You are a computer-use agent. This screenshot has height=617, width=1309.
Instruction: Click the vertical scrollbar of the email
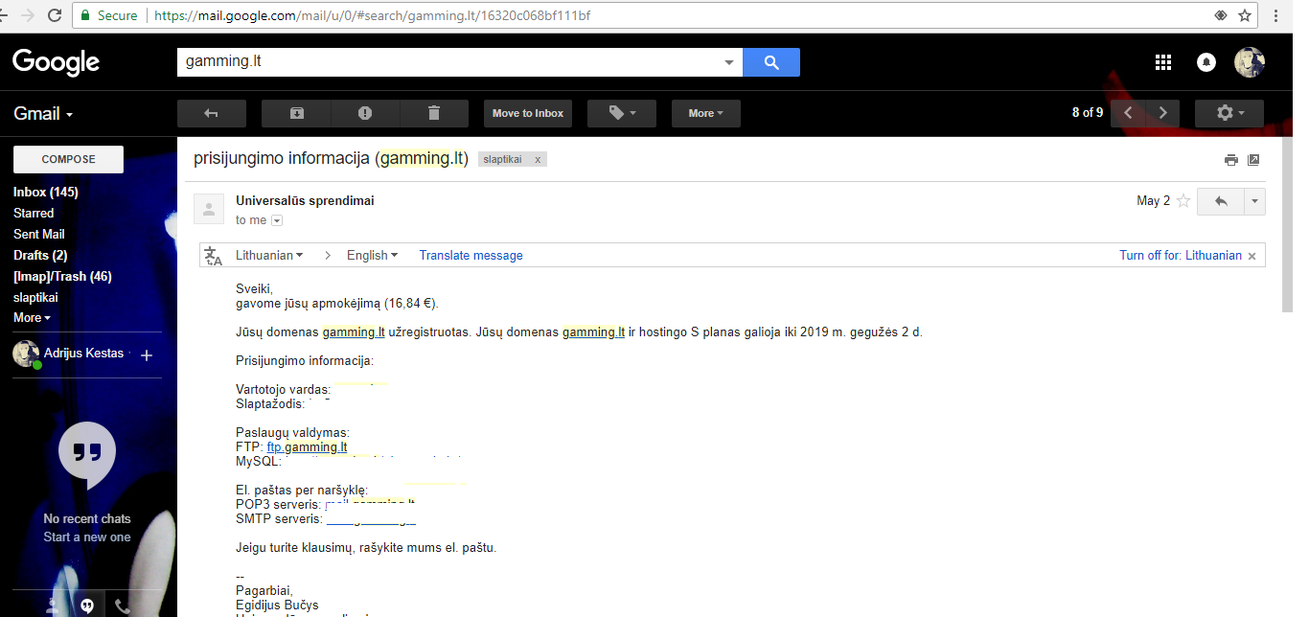[x=1287, y=224]
